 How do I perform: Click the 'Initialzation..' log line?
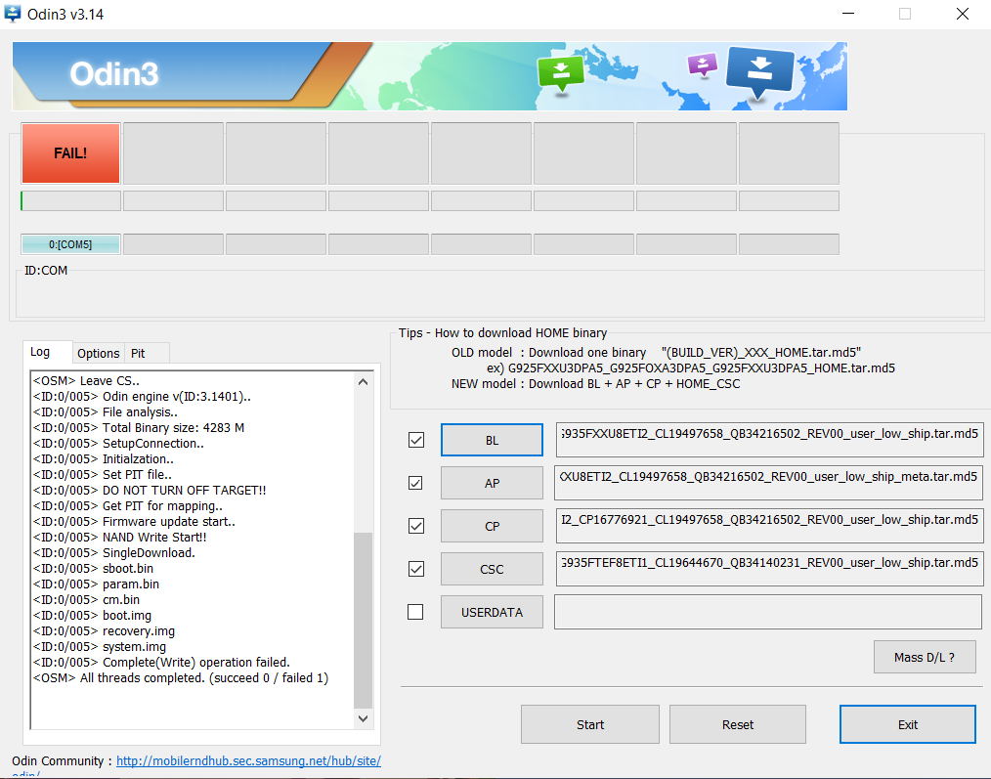[103, 459]
